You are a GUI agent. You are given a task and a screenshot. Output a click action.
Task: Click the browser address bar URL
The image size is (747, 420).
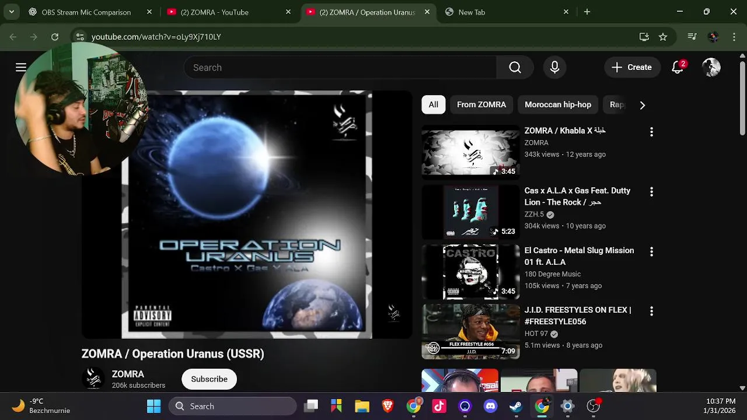click(x=156, y=37)
